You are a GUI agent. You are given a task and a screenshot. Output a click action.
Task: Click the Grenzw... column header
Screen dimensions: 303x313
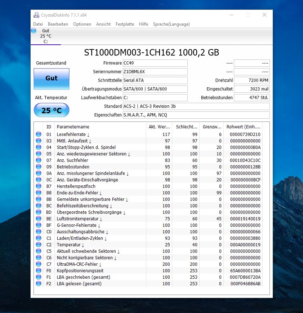click(x=212, y=127)
